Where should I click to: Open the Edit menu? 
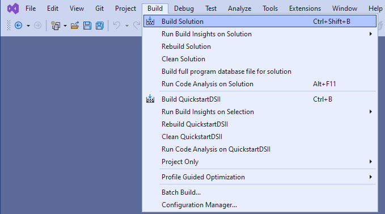(53, 9)
